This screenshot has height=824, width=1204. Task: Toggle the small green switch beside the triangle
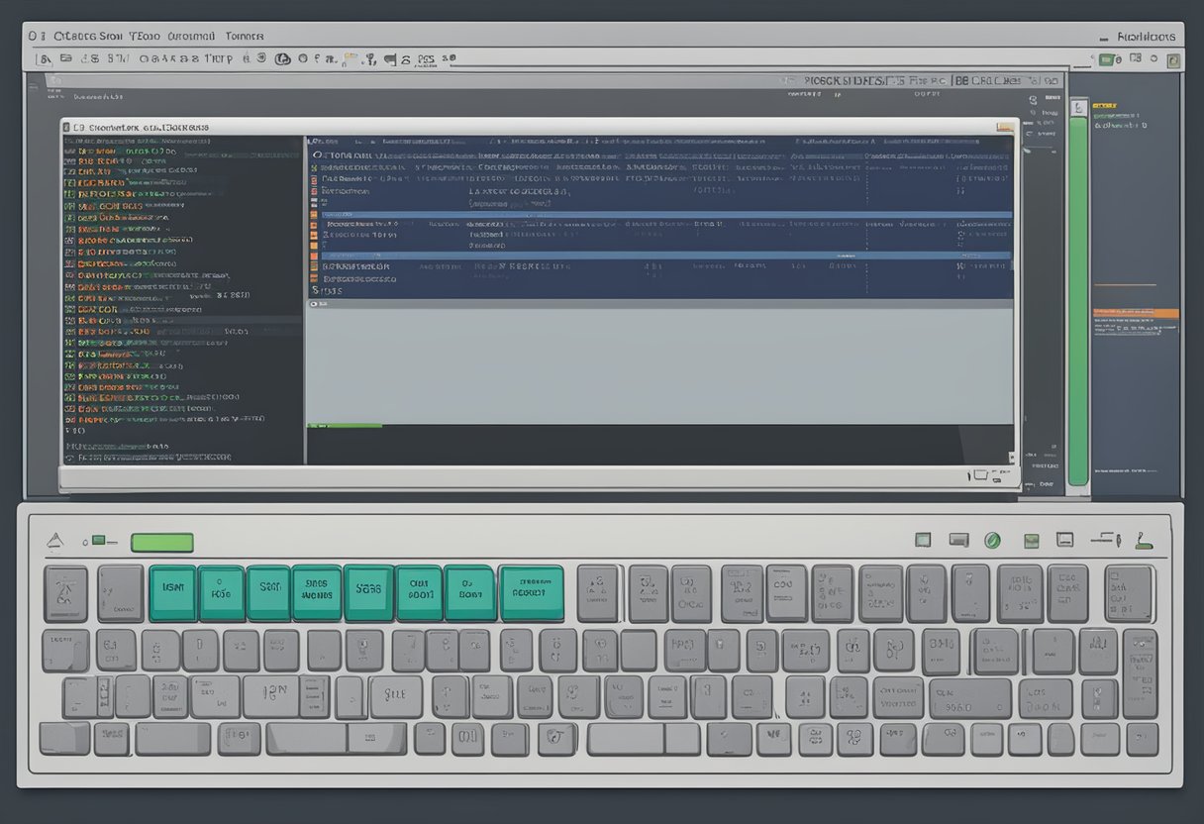coord(99,541)
